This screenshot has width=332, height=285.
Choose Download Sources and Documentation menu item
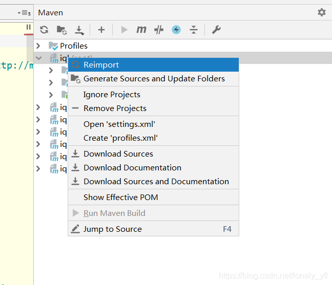153,182
